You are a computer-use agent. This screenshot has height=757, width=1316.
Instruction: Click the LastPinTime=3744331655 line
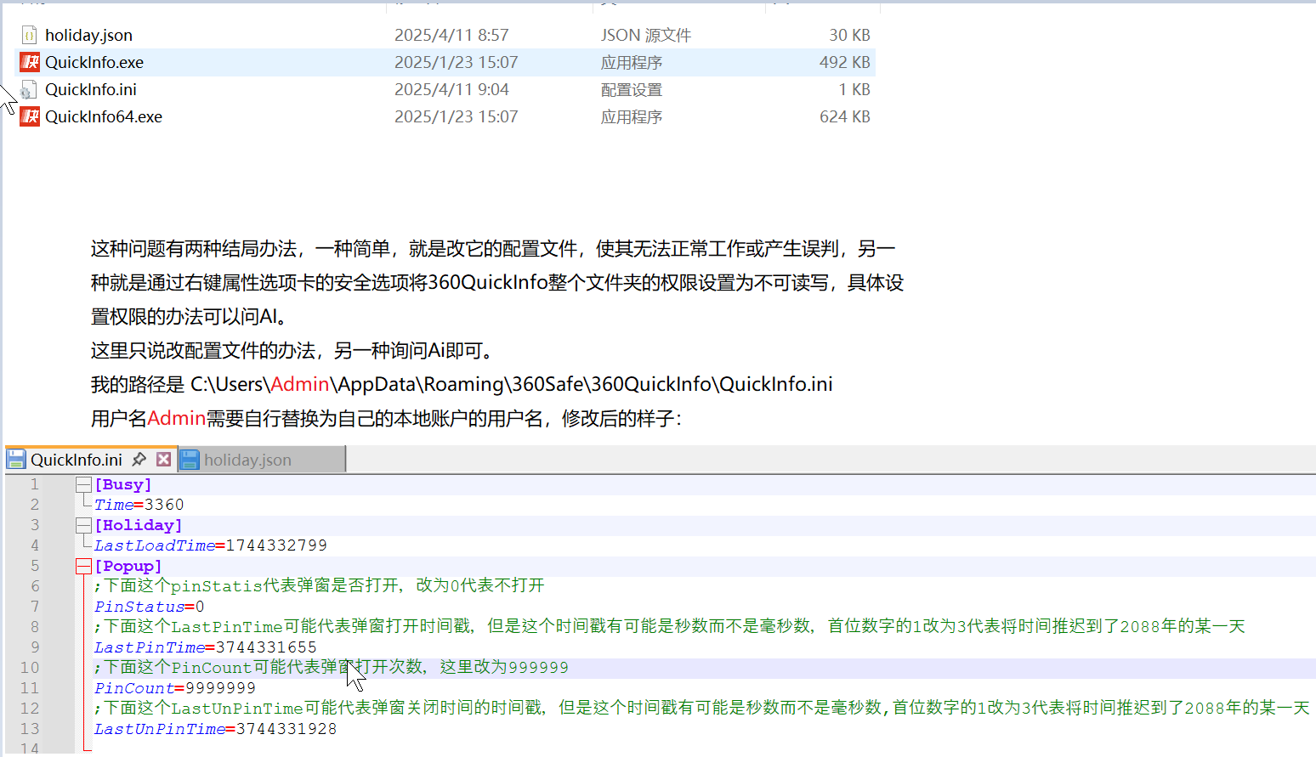point(206,647)
